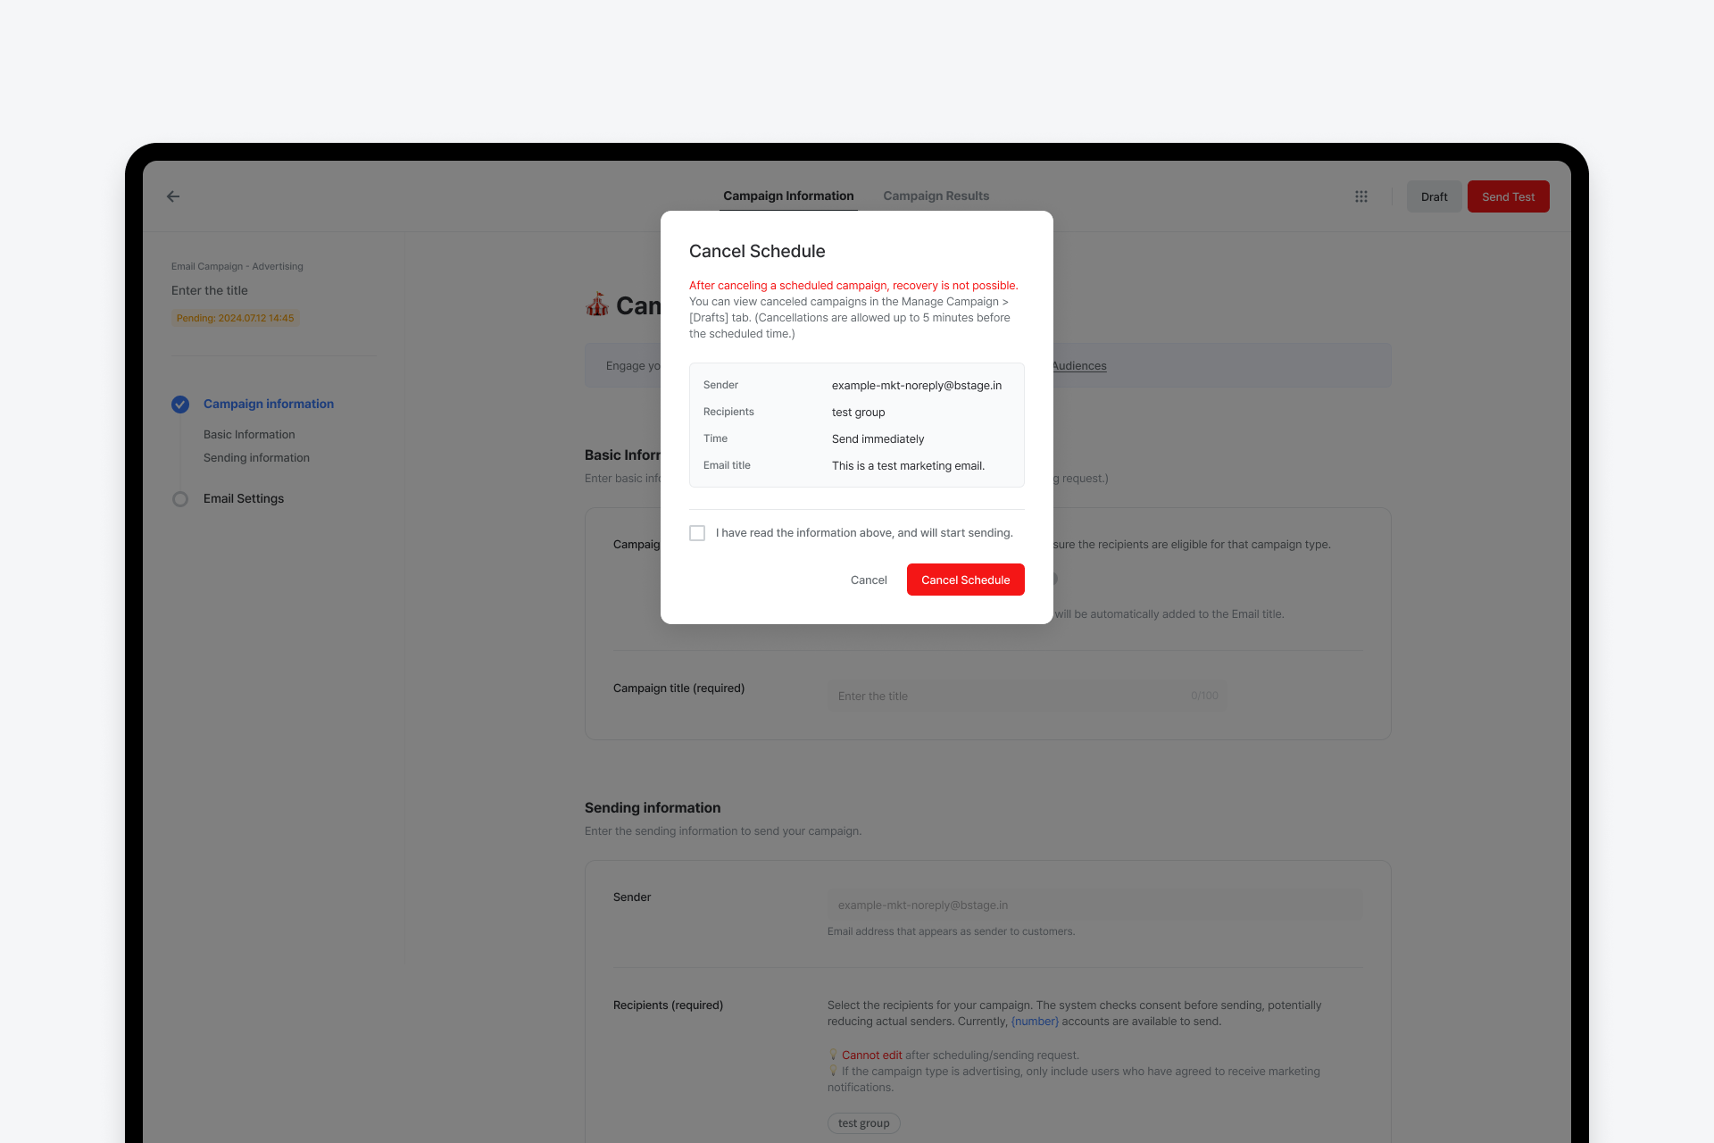
Task: Click the Sending information section heading
Action: [x=653, y=808]
